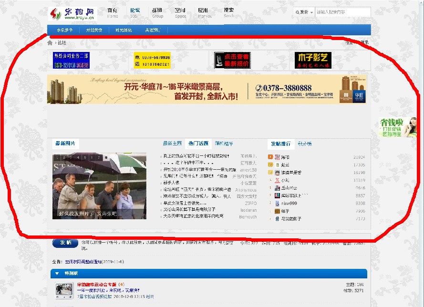Select second item on blue sub-navigation bar

click(94, 30)
